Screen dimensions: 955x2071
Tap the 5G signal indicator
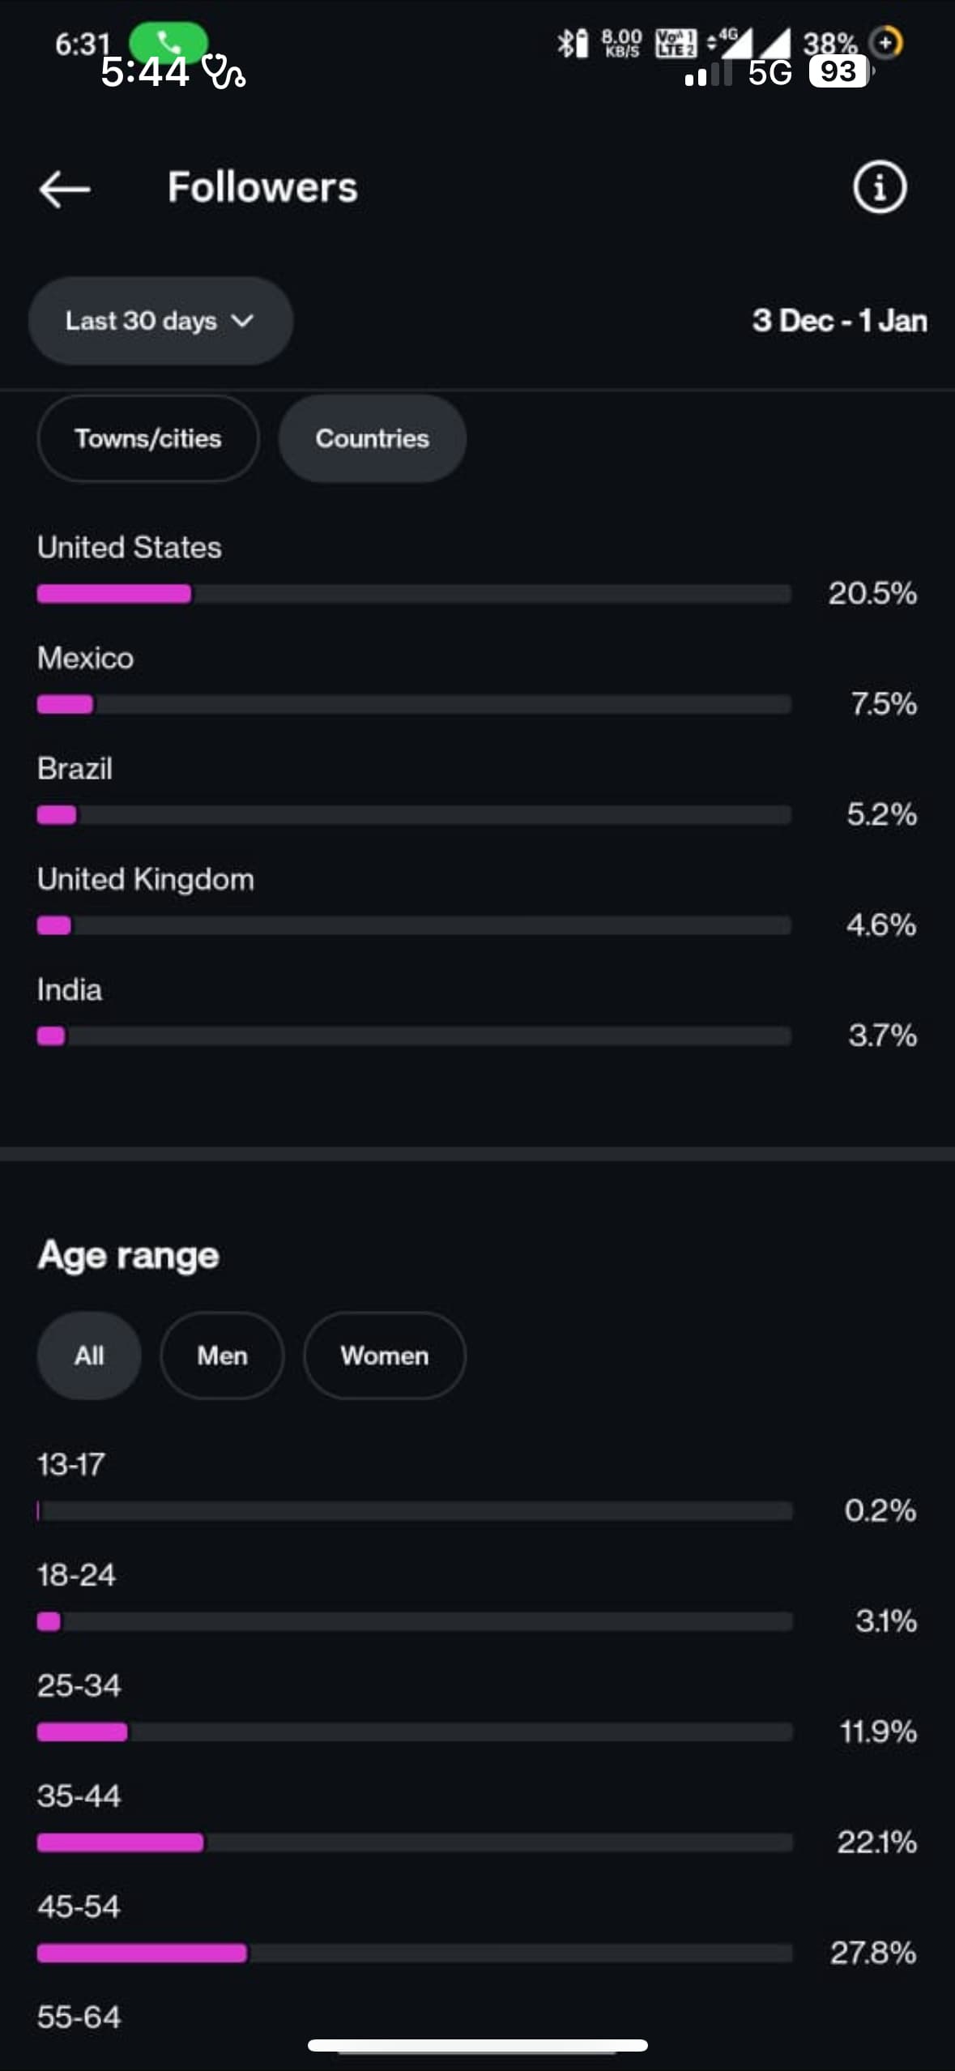click(769, 74)
